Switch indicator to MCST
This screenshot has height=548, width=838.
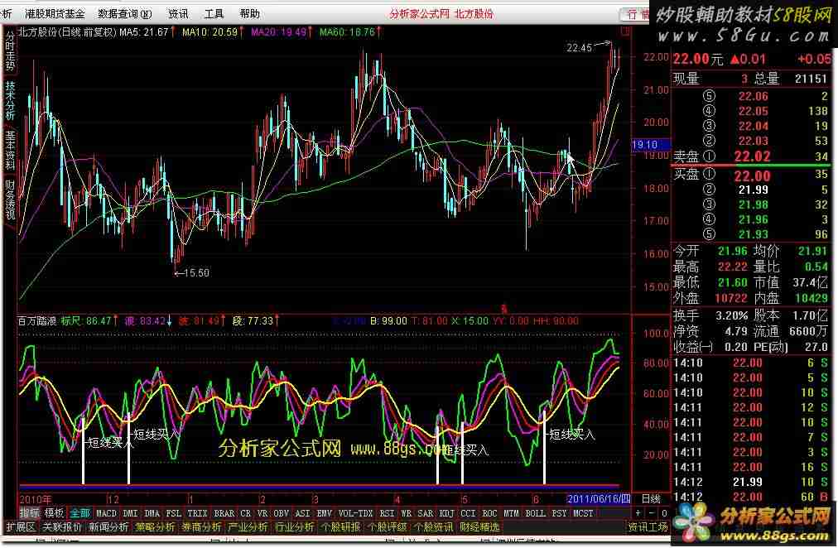pyautogui.click(x=583, y=513)
